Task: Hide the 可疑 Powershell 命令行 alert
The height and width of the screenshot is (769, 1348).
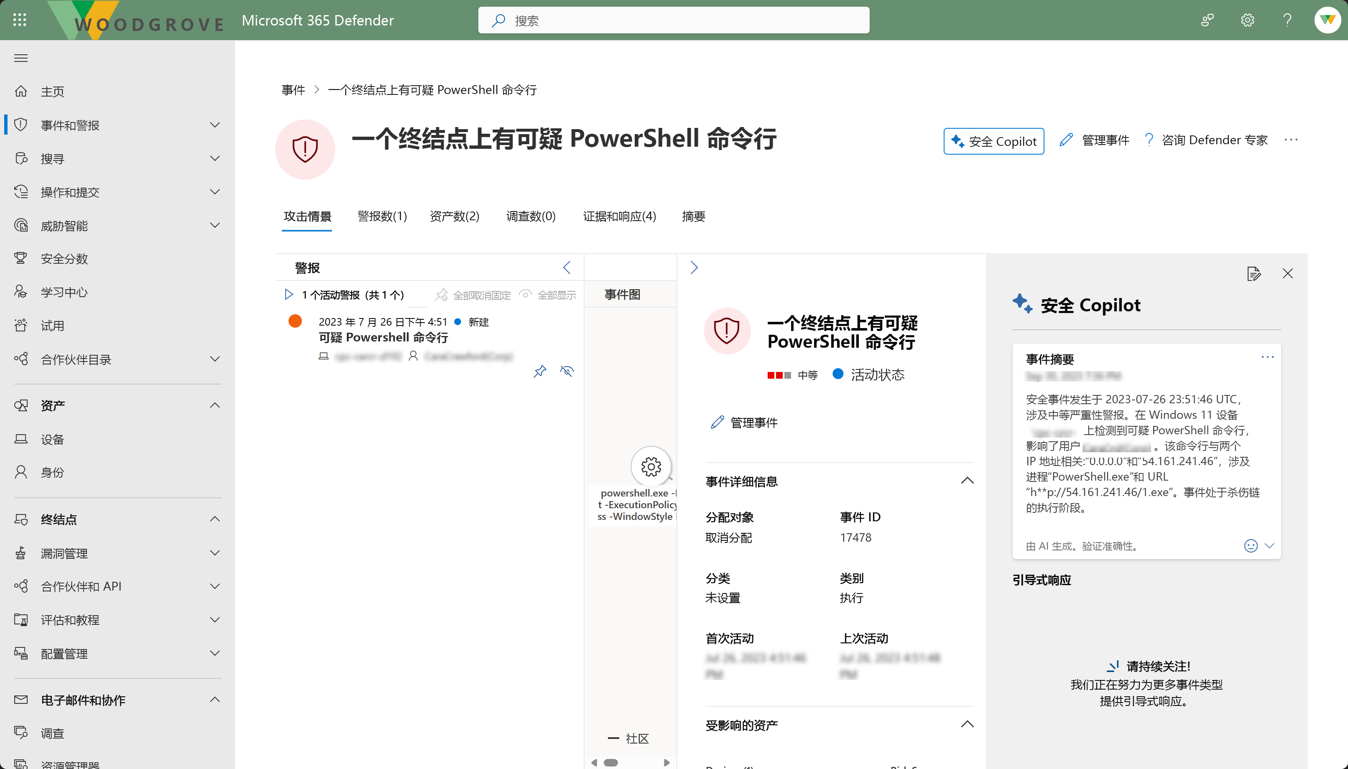Action: pos(567,371)
